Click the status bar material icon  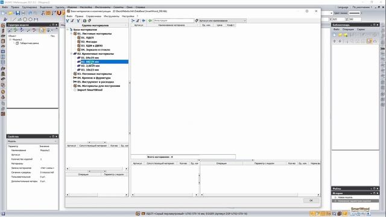click(x=138, y=214)
